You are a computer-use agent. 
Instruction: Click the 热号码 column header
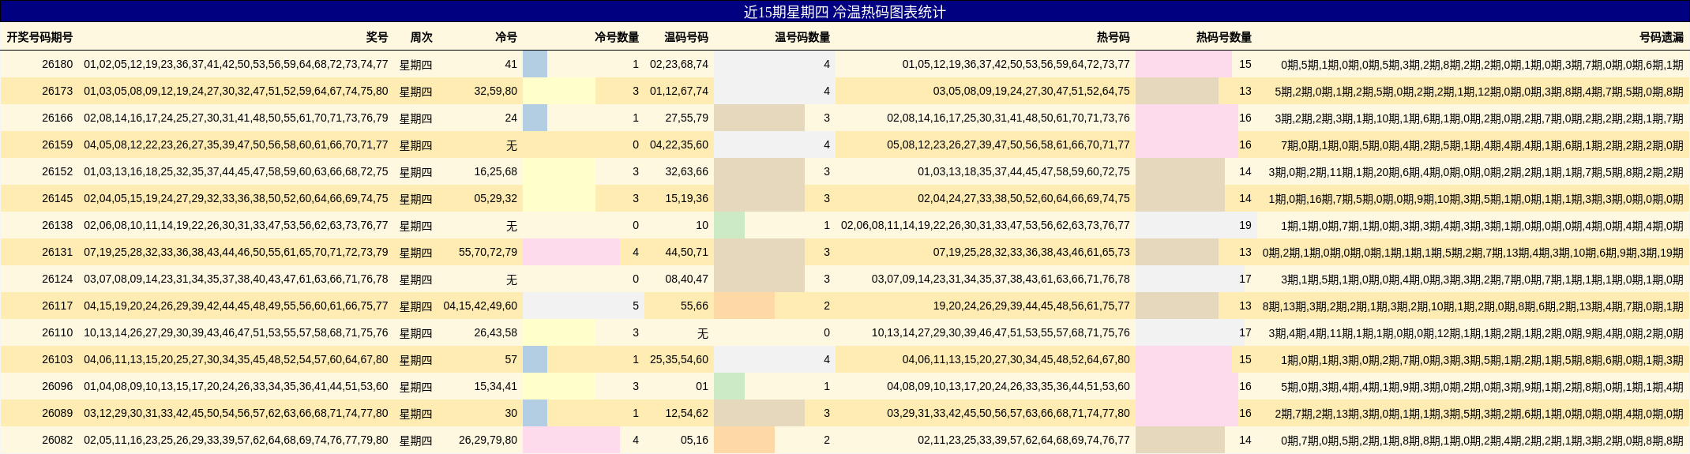(1114, 37)
